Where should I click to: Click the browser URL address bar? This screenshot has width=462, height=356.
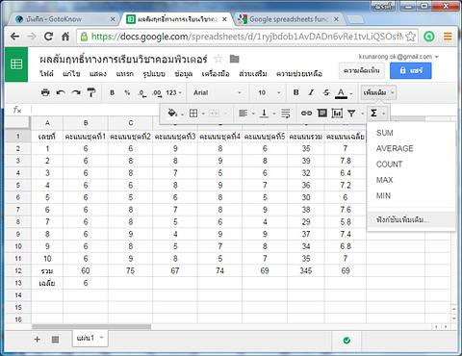(246, 37)
